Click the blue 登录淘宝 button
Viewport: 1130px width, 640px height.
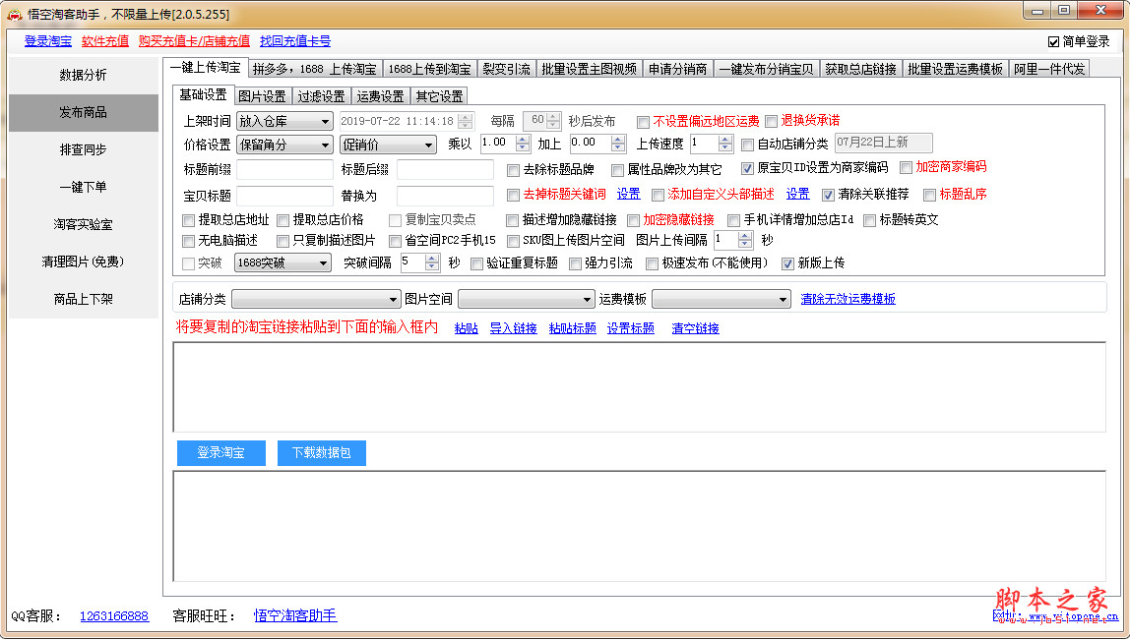(221, 453)
